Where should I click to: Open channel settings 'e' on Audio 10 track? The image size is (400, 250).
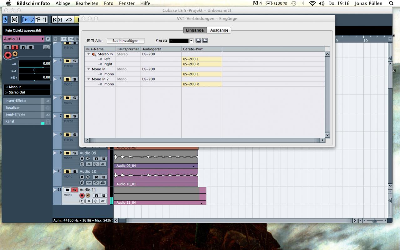82,182
